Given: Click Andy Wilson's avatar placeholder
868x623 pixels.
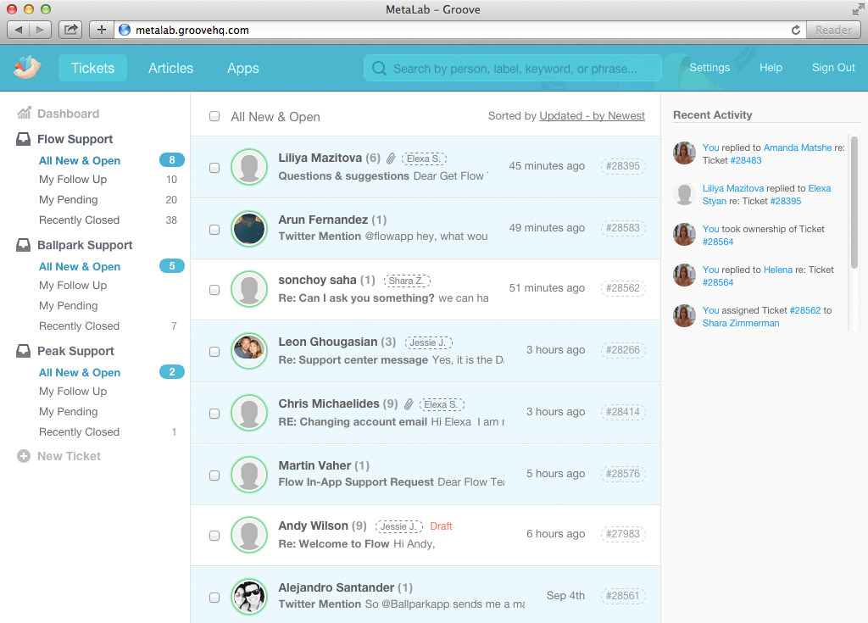Looking at the screenshot, I should point(249,534).
